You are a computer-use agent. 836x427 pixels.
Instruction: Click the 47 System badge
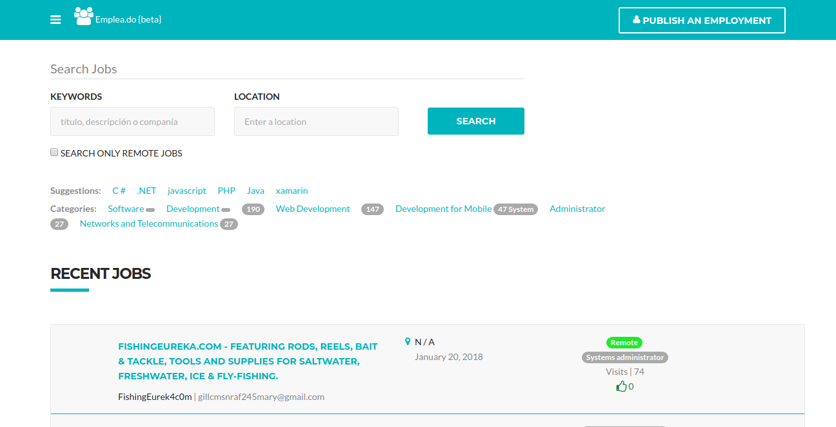[515, 209]
